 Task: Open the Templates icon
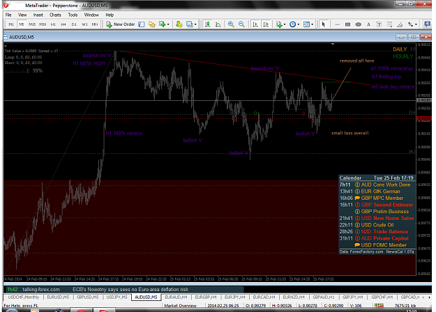(x=306, y=24)
